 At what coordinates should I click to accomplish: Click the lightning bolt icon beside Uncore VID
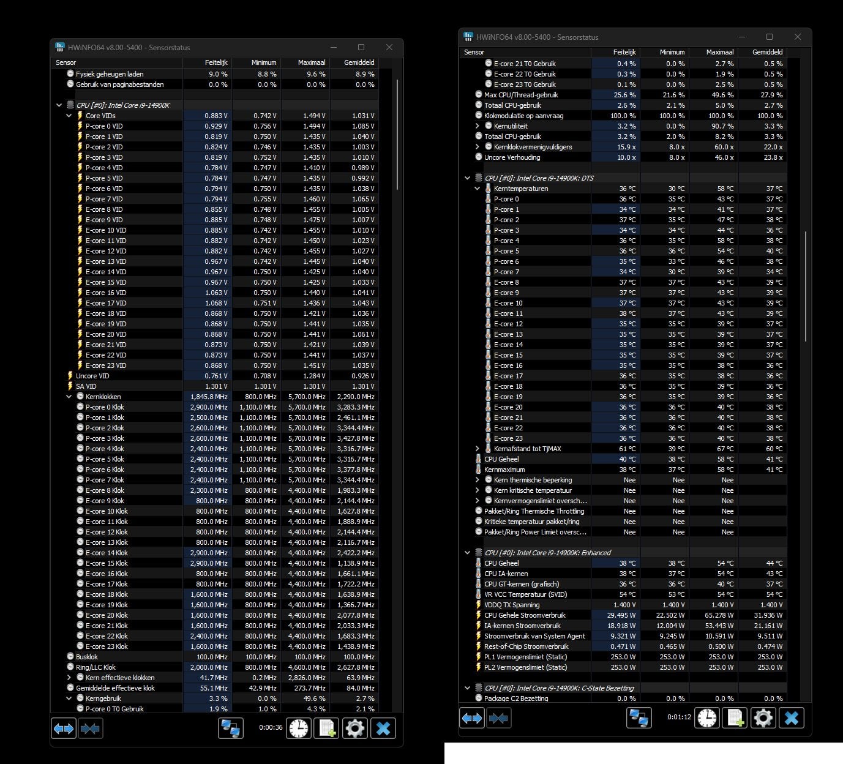(x=70, y=376)
